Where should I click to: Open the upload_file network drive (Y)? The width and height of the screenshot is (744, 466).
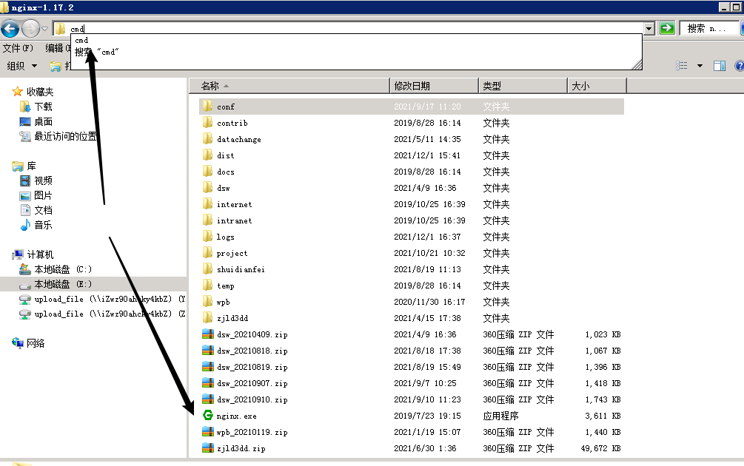[x=102, y=299]
